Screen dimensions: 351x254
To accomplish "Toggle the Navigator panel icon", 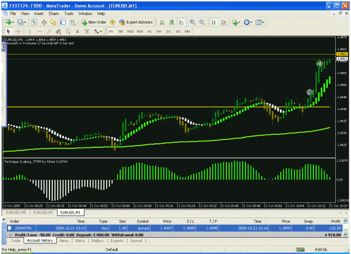I will 53,22.
